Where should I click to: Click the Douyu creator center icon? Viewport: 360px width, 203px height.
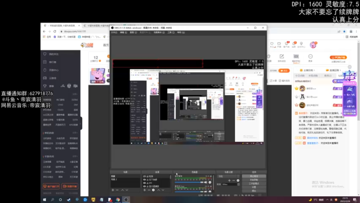(301, 44)
